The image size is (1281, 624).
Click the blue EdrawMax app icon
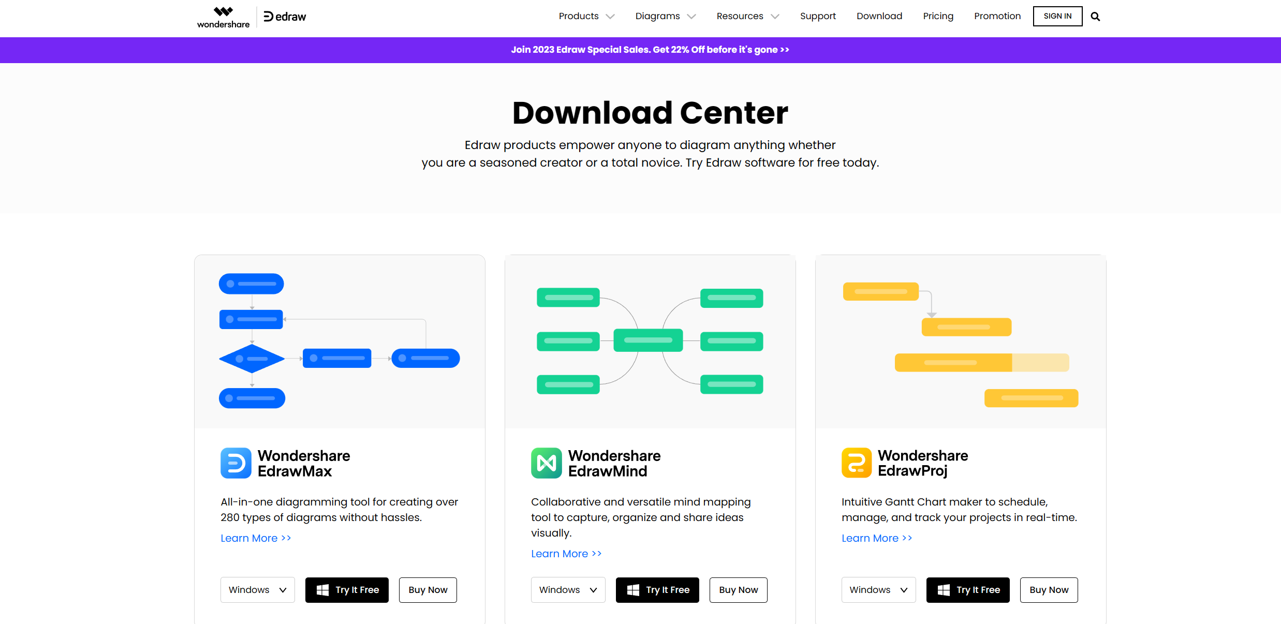coord(236,463)
